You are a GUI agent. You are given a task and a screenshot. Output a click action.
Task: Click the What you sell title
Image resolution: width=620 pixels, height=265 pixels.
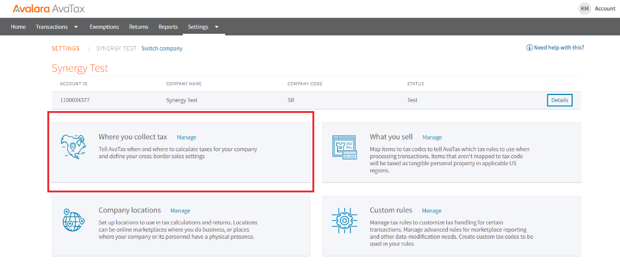pos(391,137)
